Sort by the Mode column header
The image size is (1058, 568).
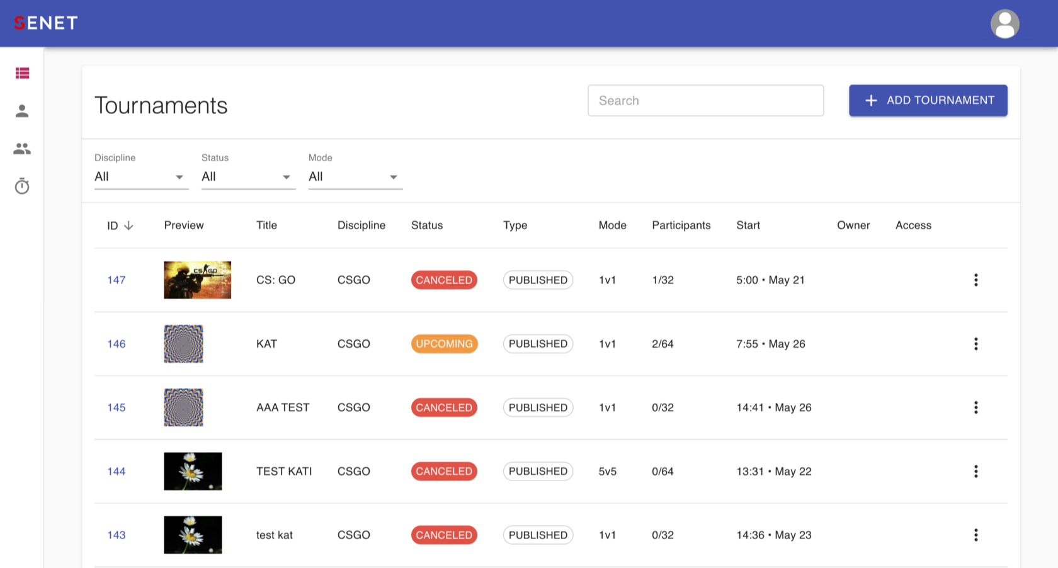coord(612,225)
